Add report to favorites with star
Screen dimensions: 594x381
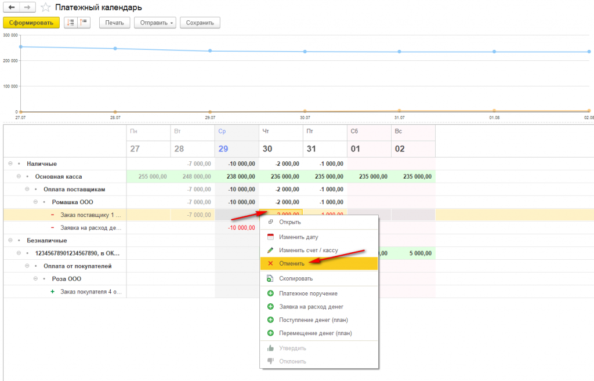(45, 7)
